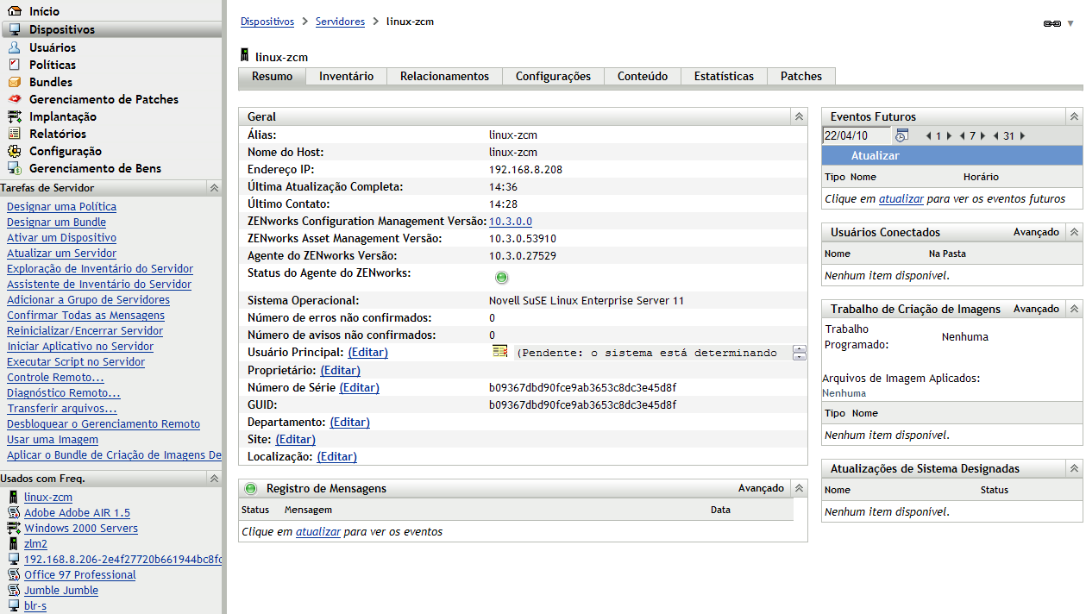Image resolution: width=1086 pixels, height=614 pixels.
Task: Open ZENworks version 10.3.0.0 link
Action: pyautogui.click(x=511, y=222)
